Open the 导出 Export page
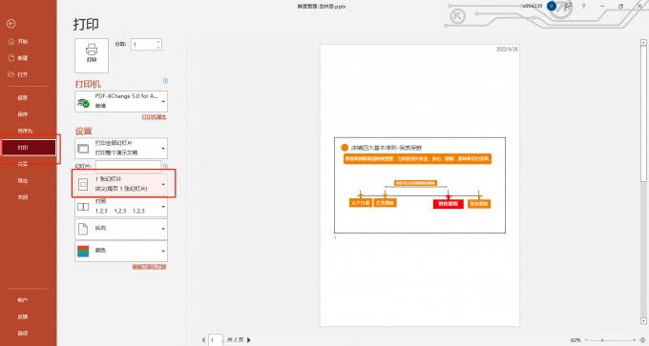Image resolution: width=649 pixels, height=346 pixels. click(x=23, y=181)
